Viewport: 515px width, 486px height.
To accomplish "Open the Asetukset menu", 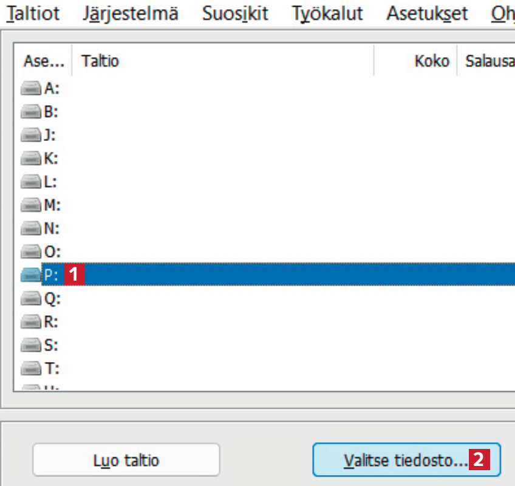I will point(426,13).
